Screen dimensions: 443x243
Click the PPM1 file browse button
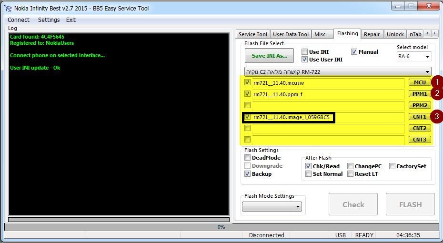click(x=420, y=93)
